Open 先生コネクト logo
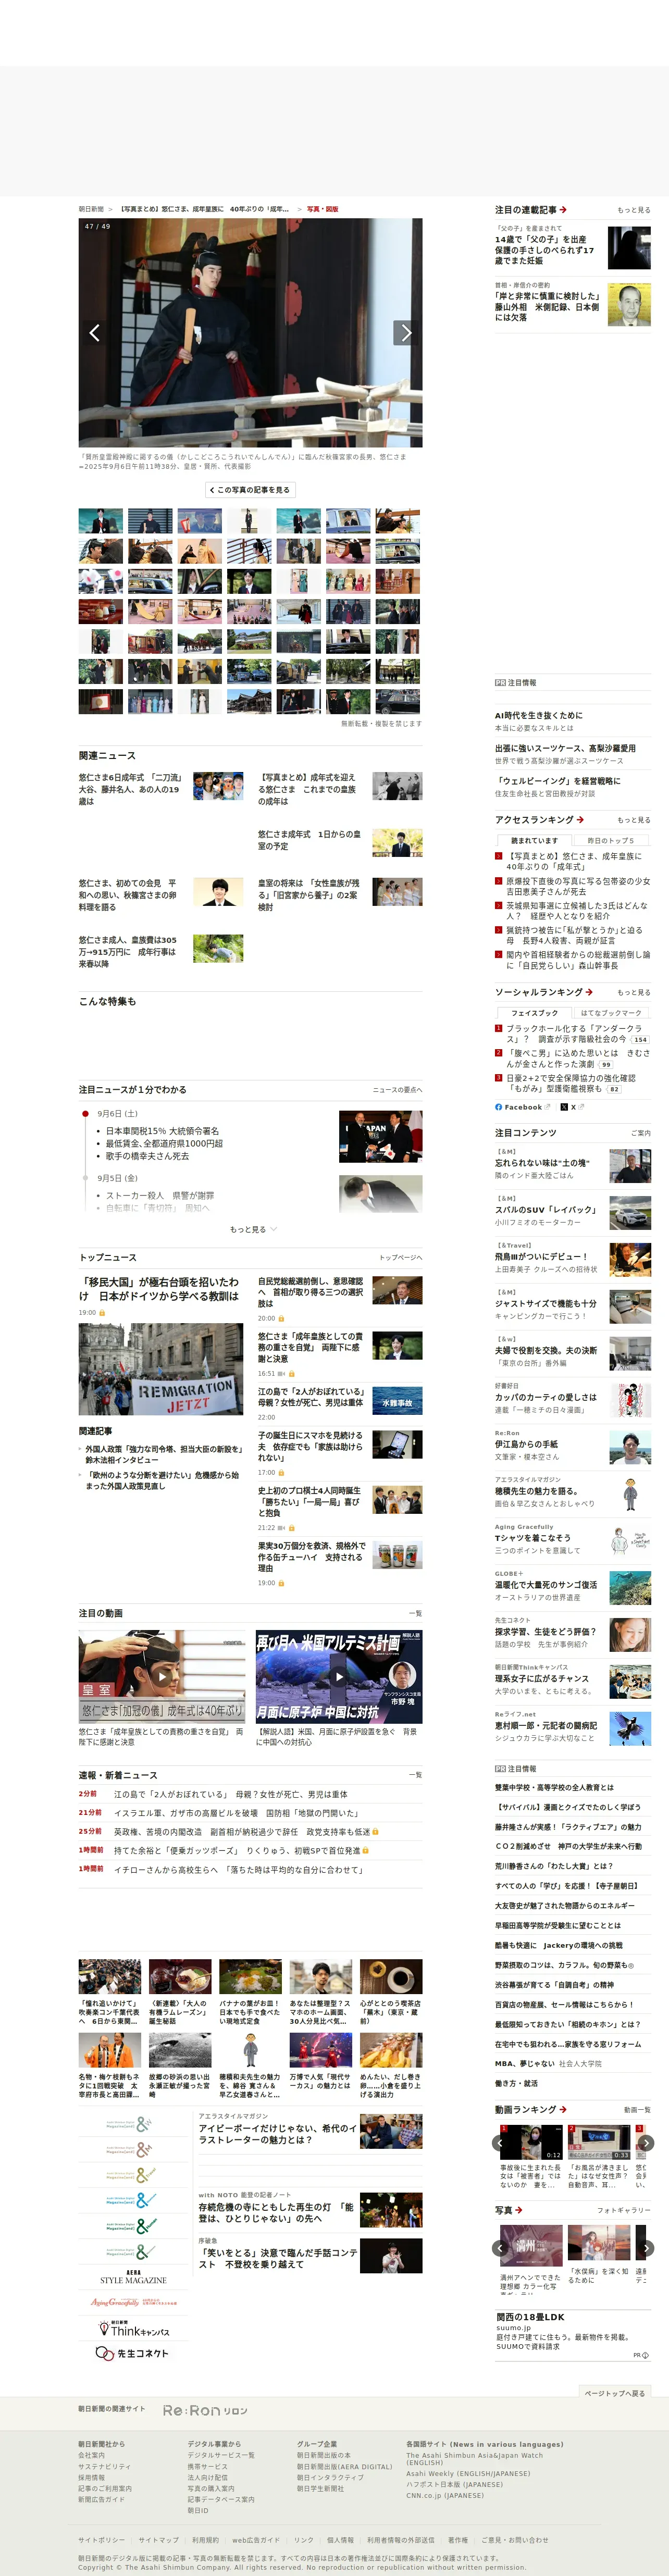 (x=133, y=2353)
